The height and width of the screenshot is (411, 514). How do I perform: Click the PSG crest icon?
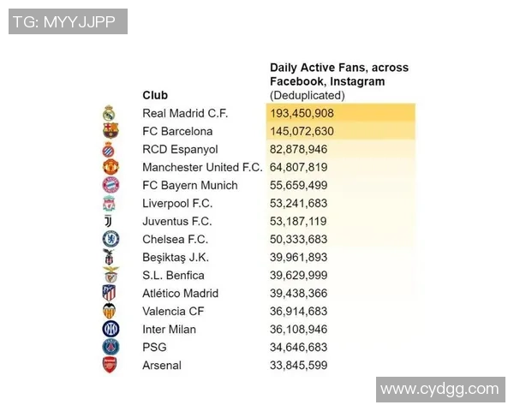pos(110,347)
